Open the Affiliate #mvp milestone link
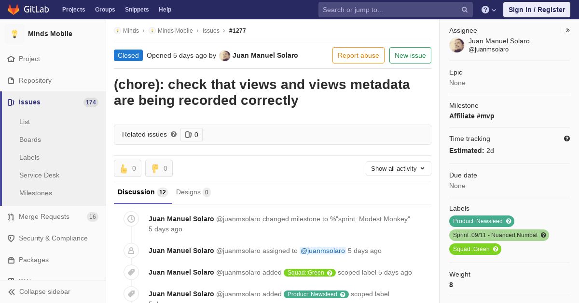Screen dimensions: 579x303 [471, 116]
